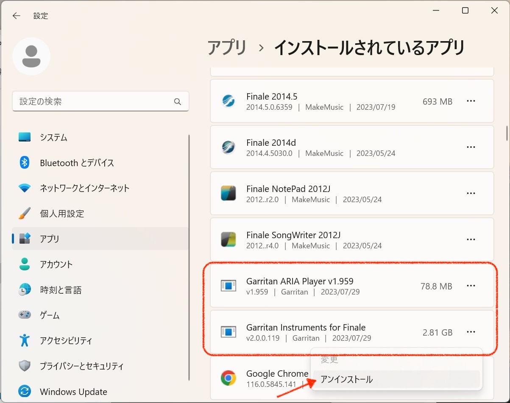Click the アプリ breadcrumb link
The width and height of the screenshot is (510, 403).
227,47
